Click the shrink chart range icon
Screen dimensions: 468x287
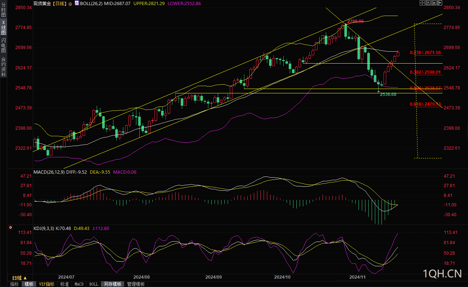[428, 3]
